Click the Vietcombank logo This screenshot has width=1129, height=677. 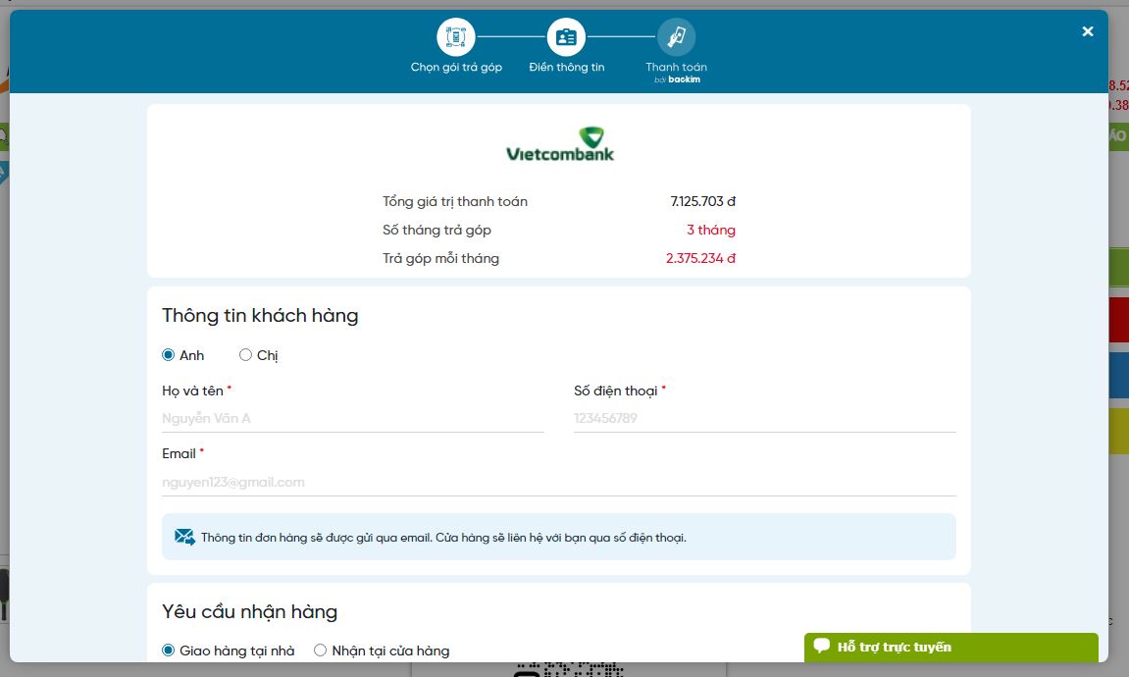560,144
